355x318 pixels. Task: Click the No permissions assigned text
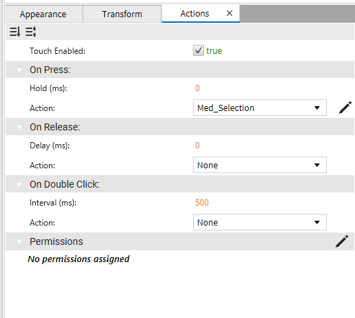click(79, 259)
